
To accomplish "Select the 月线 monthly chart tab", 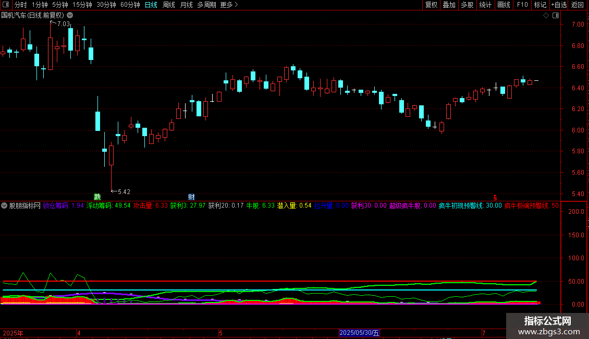I will pyautogui.click(x=186, y=5).
